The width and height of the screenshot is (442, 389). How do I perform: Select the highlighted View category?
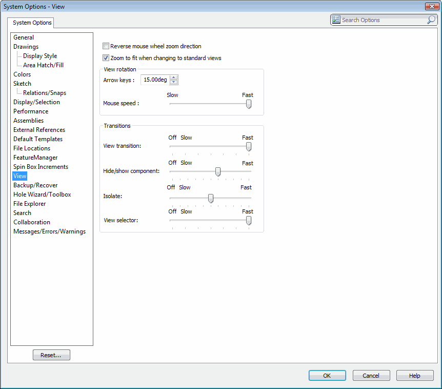click(19, 176)
